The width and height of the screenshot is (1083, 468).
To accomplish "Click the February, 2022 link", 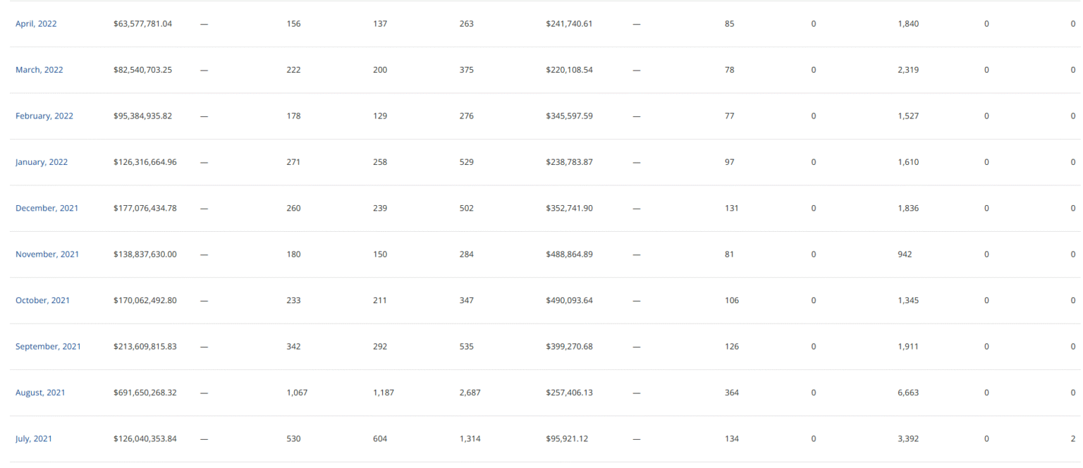I will coord(44,116).
